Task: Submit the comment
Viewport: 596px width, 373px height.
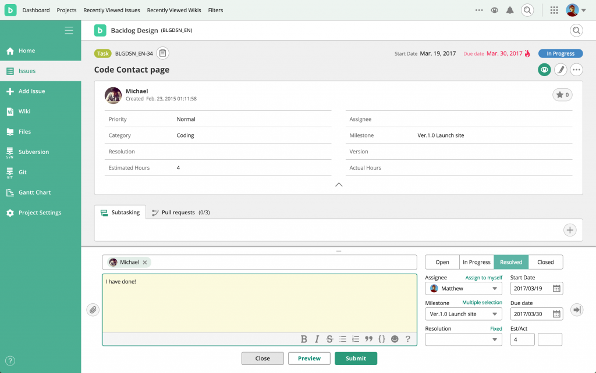Action: [356, 358]
